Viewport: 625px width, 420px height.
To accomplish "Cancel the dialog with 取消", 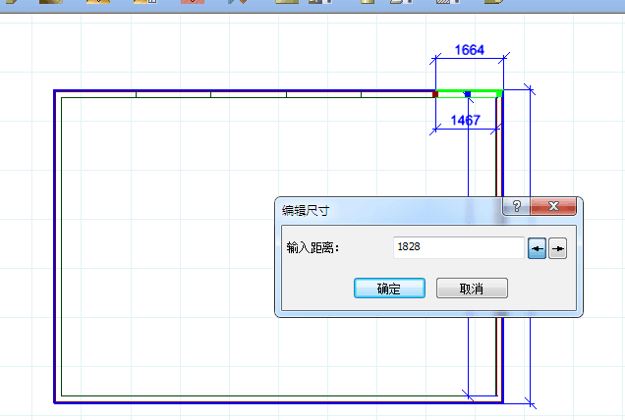I will click(x=472, y=288).
